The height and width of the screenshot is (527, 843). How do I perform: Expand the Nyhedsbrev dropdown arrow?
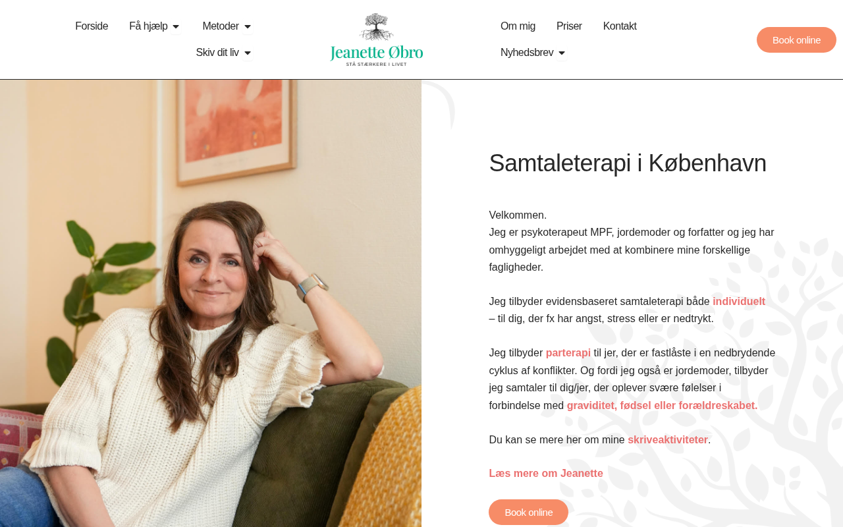coord(562,53)
